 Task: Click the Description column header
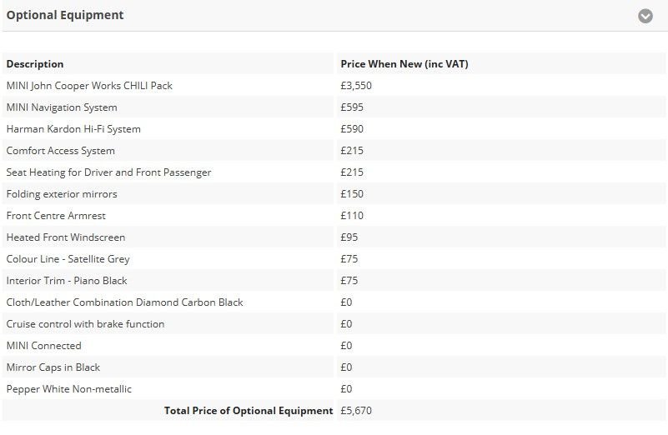click(35, 64)
